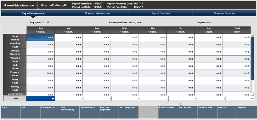Click the Tue 10/24/17 column header

97,30
